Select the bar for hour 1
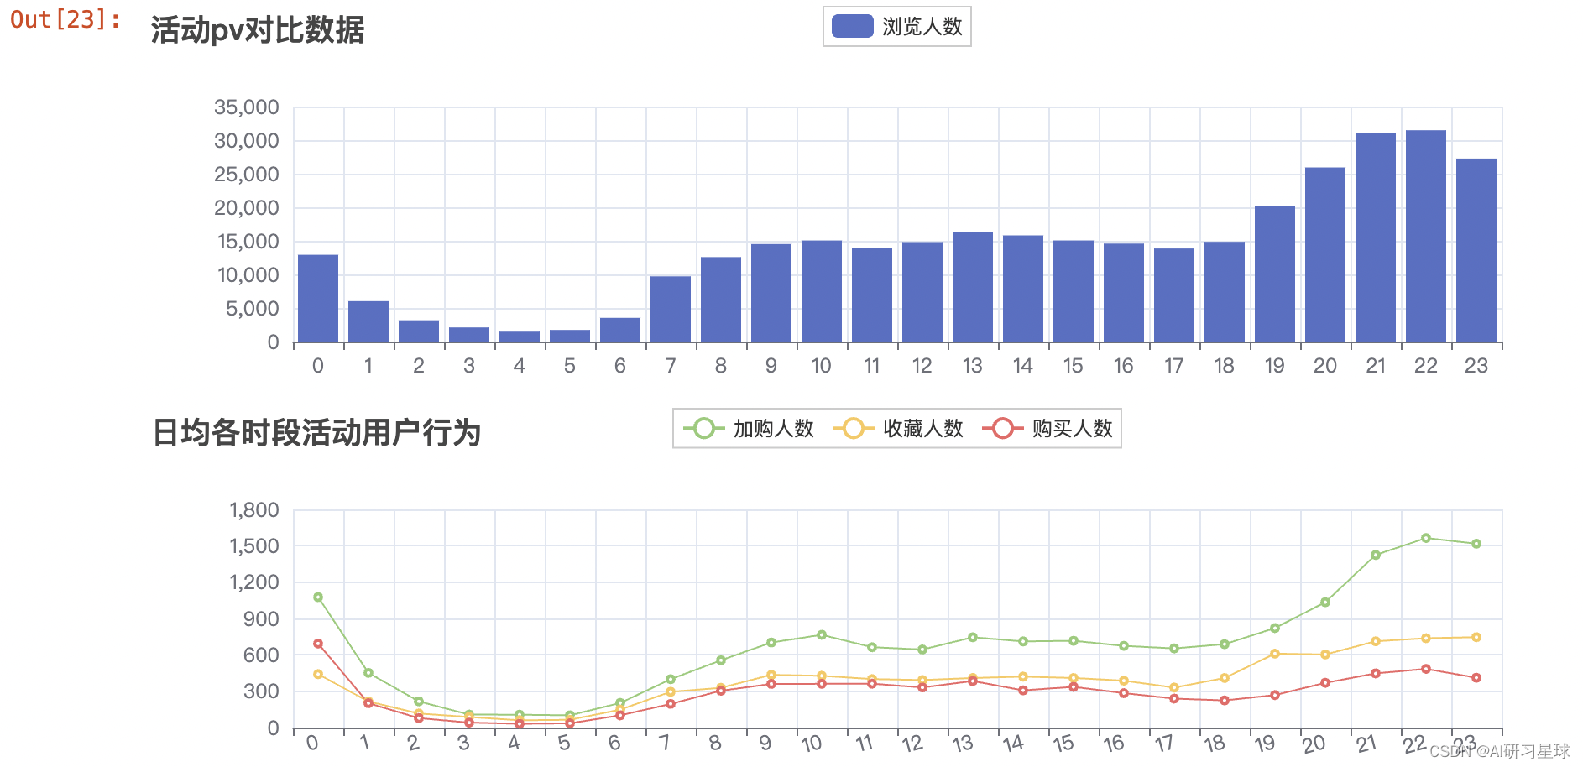The image size is (1583, 767). tap(368, 321)
